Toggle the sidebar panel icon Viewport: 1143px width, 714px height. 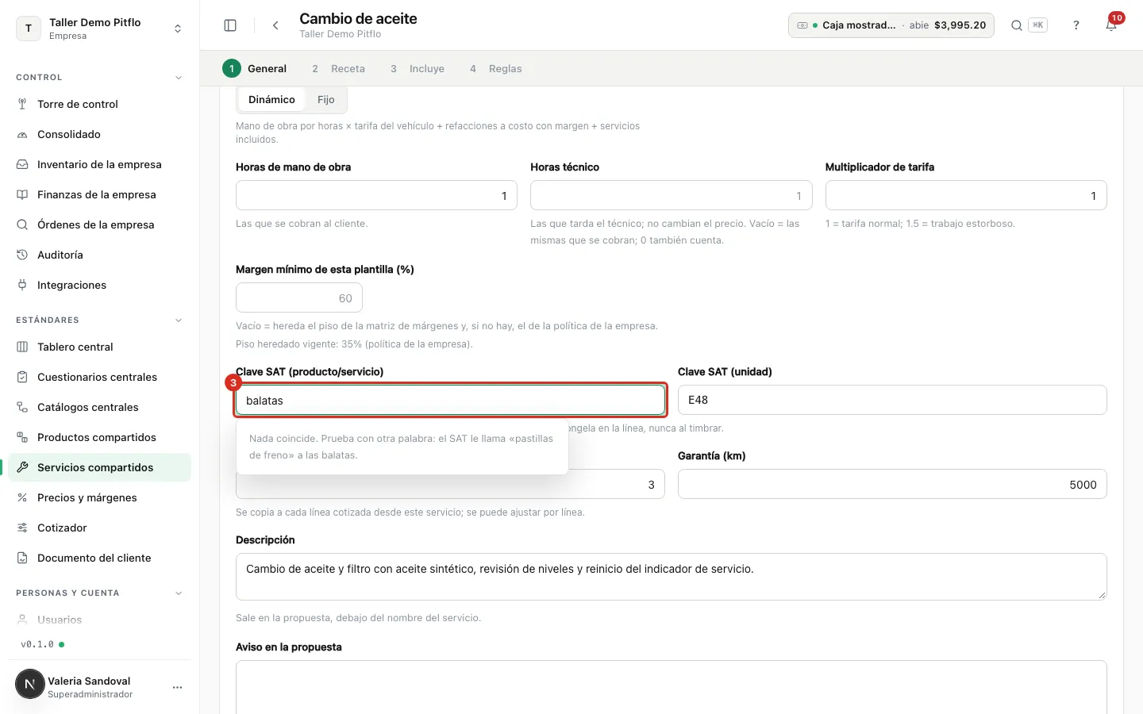click(230, 25)
